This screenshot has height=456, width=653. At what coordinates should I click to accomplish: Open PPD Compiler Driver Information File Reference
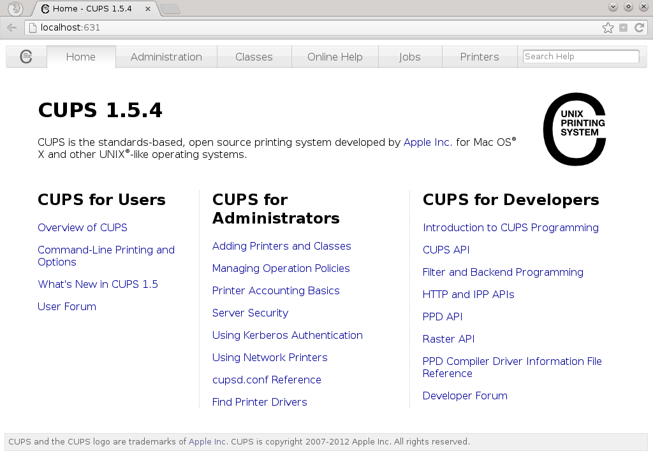[x=512, y=367]
